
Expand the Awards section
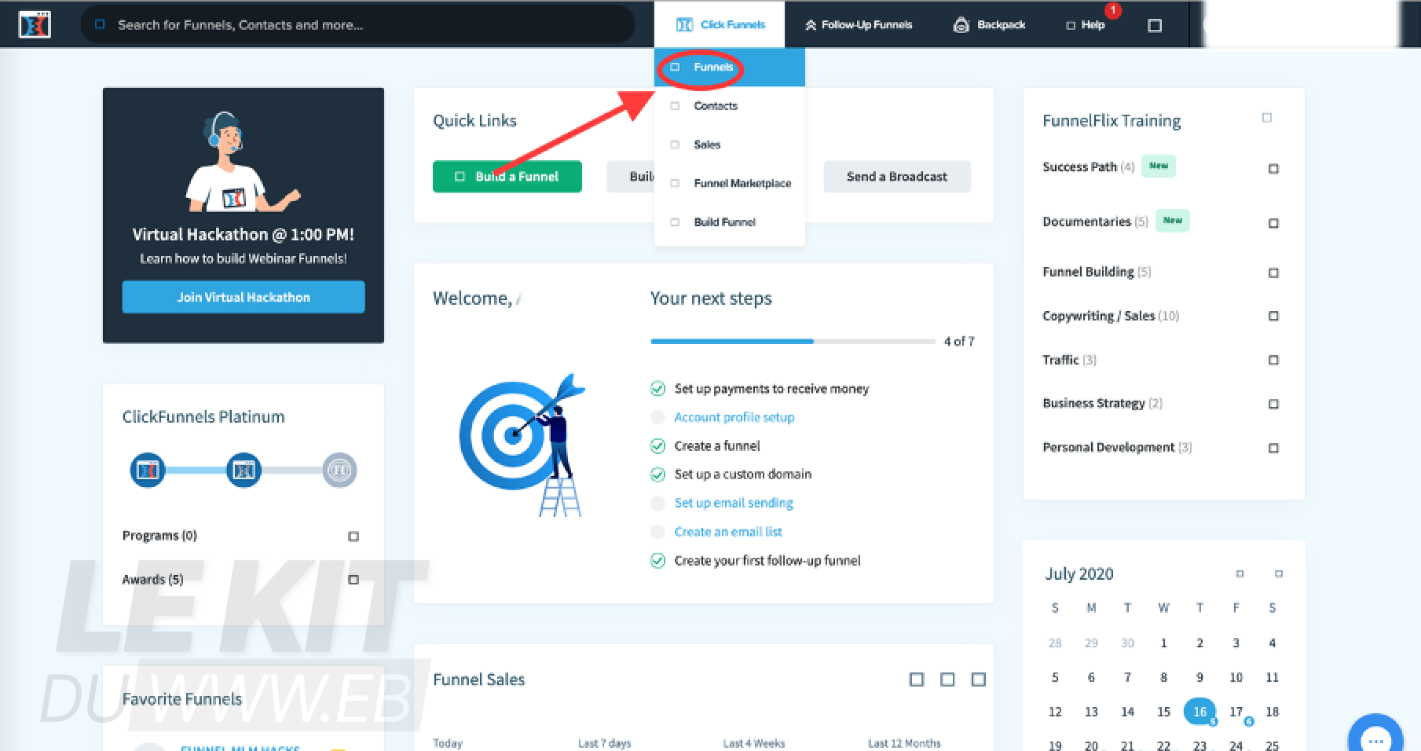point(353,580)
